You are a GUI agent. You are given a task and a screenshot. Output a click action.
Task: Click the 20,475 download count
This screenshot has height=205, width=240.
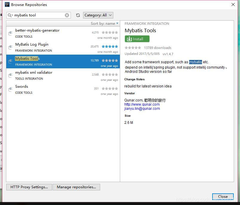pyautogui.click(x=94, y=47)
